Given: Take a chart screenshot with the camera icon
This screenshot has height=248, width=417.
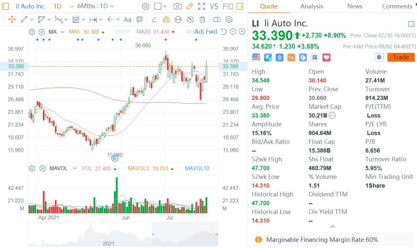Looking at the screenshot, I should point(178,6).
